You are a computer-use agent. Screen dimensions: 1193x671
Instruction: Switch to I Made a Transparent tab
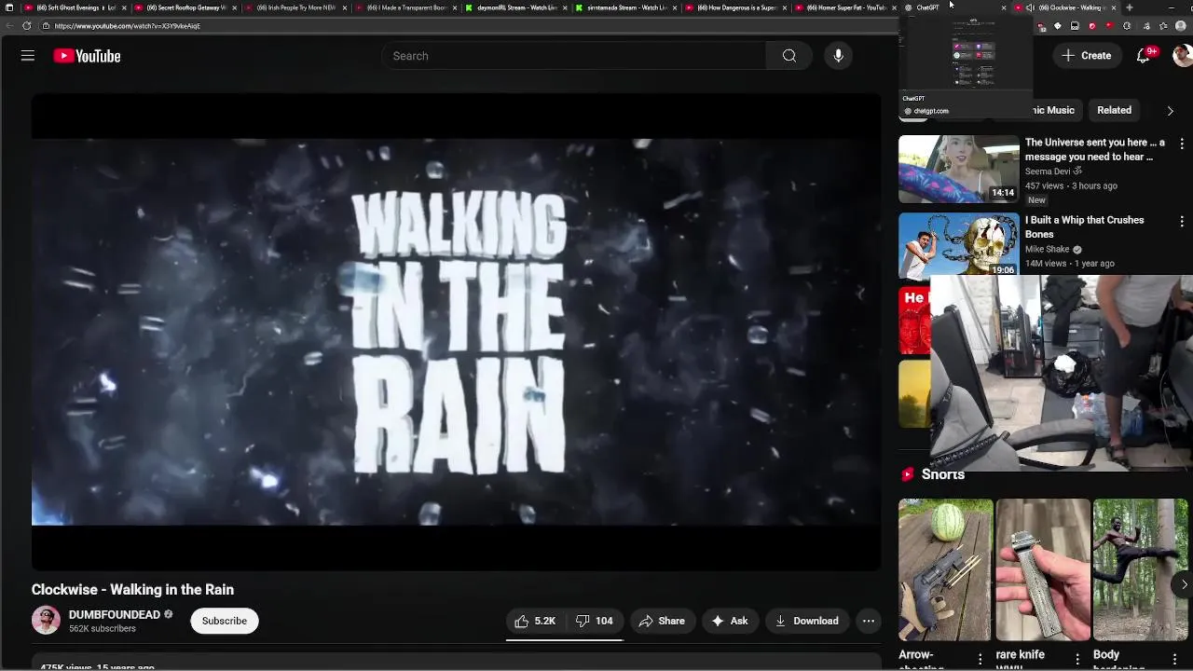[x=405, y=7]
